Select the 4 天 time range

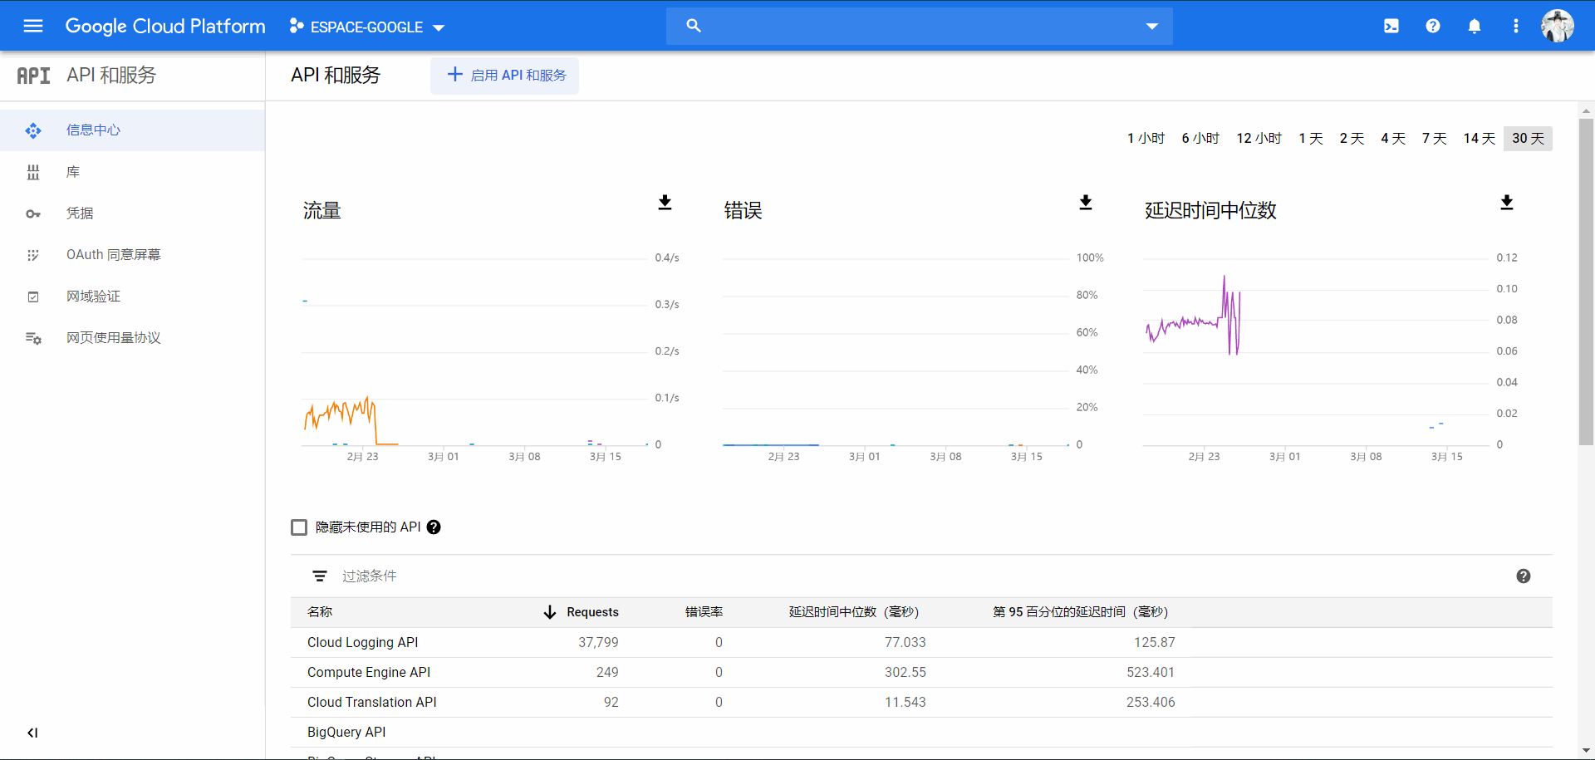click(1393, 139)
